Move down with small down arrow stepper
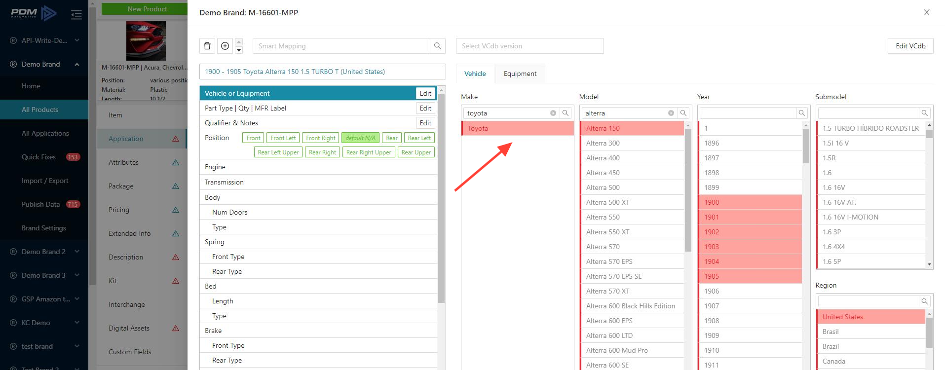Screen dimensions: 945x370 (x=239, y=50)
